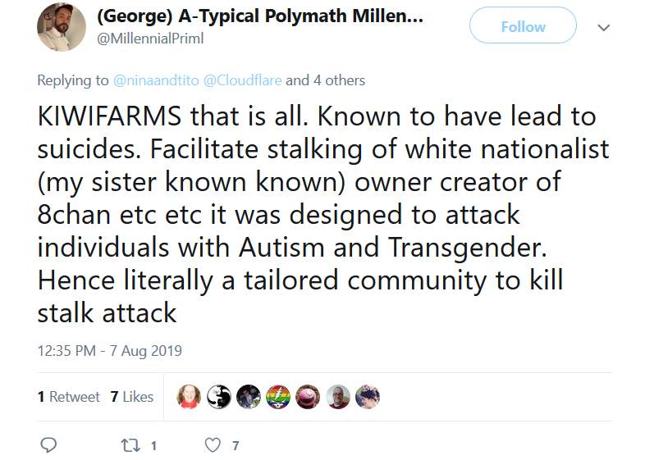Open the @Cloudflare mention link
Viewport: 645px width, 460px height.
243,80
